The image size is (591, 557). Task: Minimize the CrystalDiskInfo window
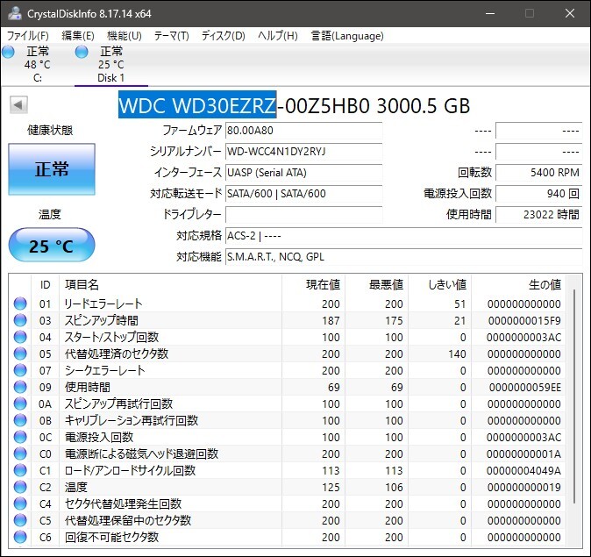(x=490, y=13)
